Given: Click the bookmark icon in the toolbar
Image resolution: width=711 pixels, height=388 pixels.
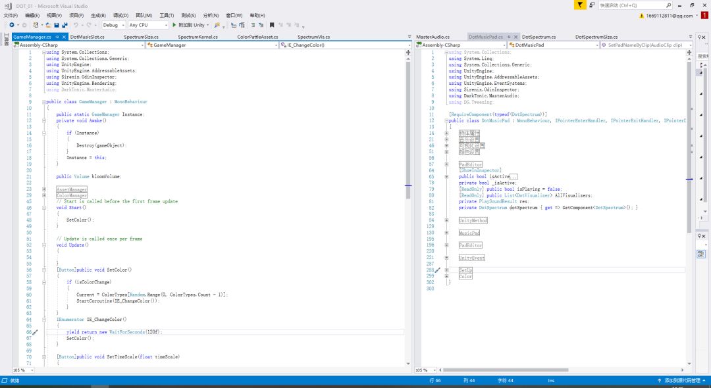Looking at the screenshot, I should (271, 25).
